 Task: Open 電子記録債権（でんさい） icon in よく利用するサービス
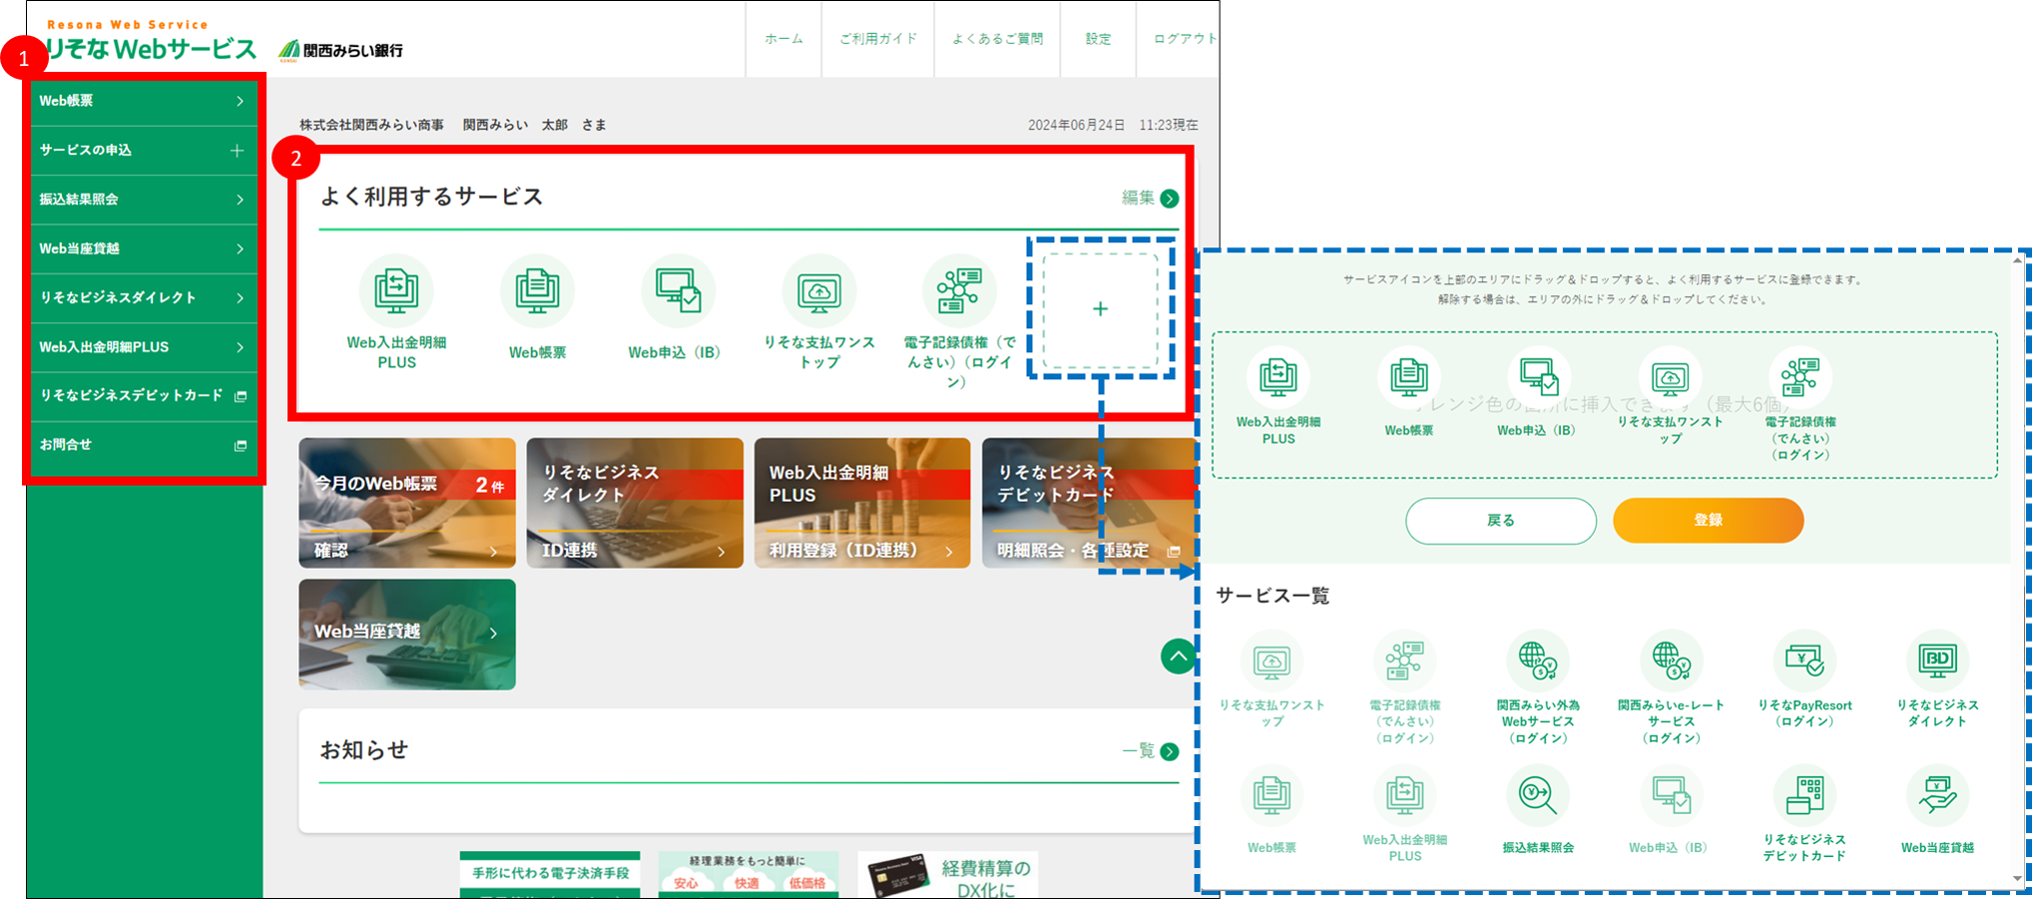[959, 291]
